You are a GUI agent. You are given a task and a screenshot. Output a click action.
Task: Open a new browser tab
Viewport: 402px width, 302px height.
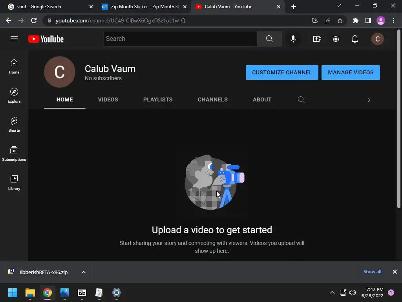(294, 7)
